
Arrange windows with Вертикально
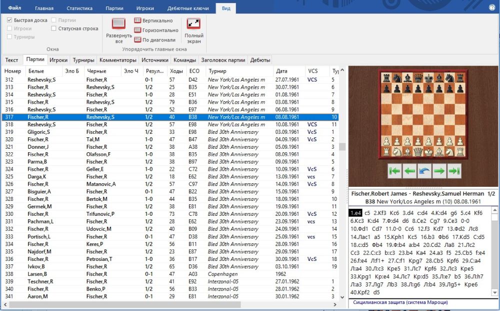pyautogui.click(x=153, y=21)
